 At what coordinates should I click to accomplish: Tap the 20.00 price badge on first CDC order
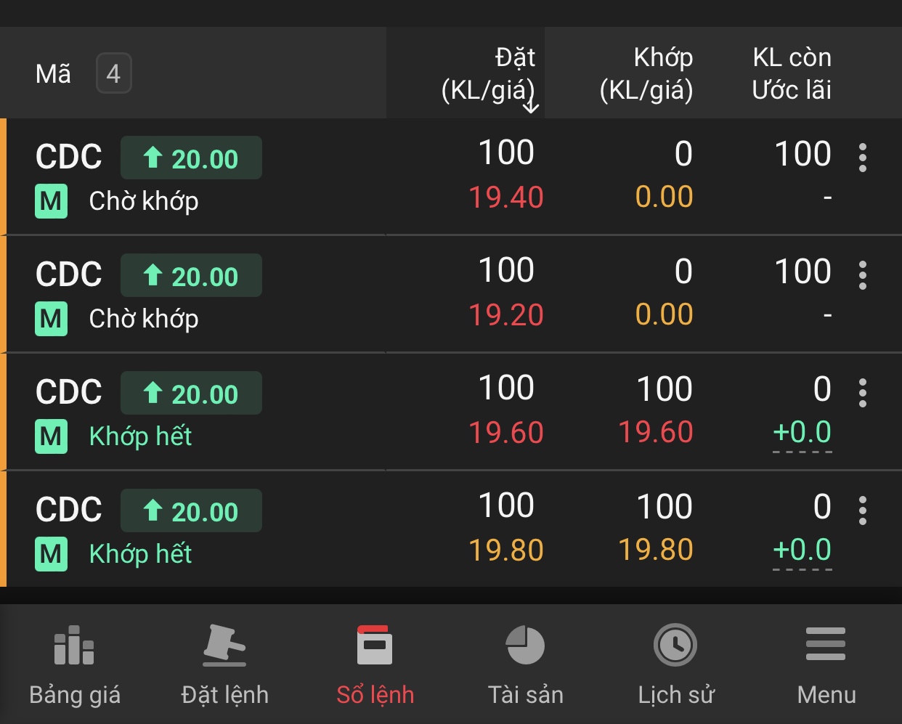pos(191,158)
